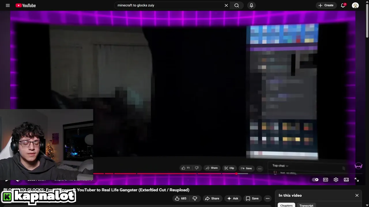Click the purple extension icon on player edge

click(x=358, y=166)
